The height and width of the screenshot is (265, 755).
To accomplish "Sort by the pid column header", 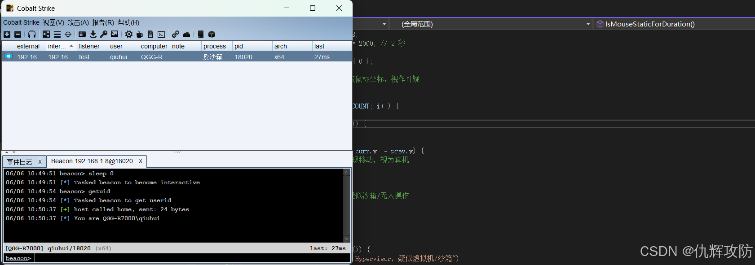I will pos(252,46).
